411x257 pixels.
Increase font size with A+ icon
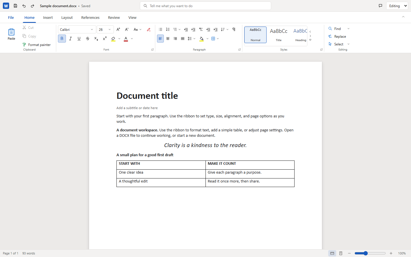click(x=118, y=29)
